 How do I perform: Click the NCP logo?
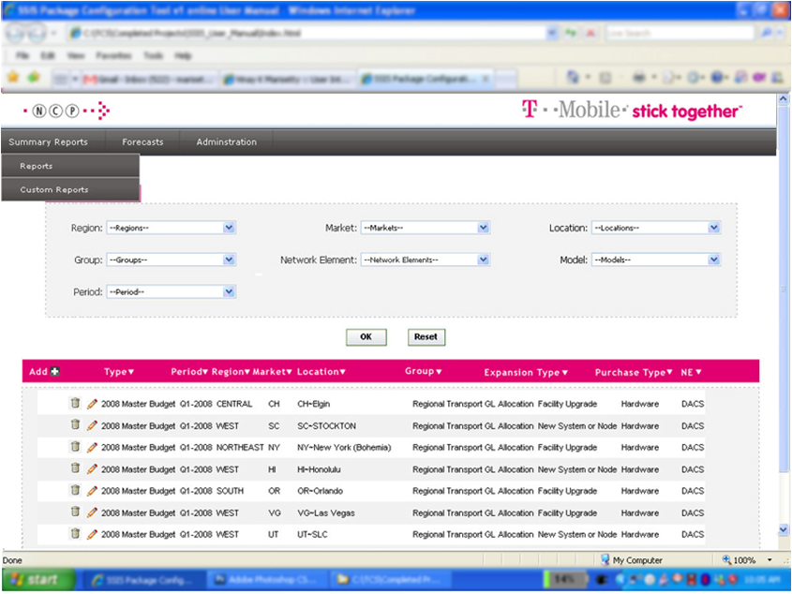(x=67, y=111)
